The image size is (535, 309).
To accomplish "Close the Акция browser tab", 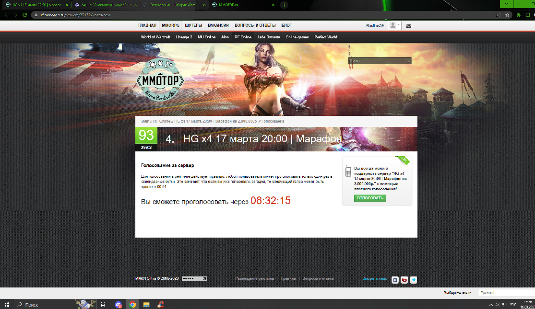I will (x=135, y=5).
